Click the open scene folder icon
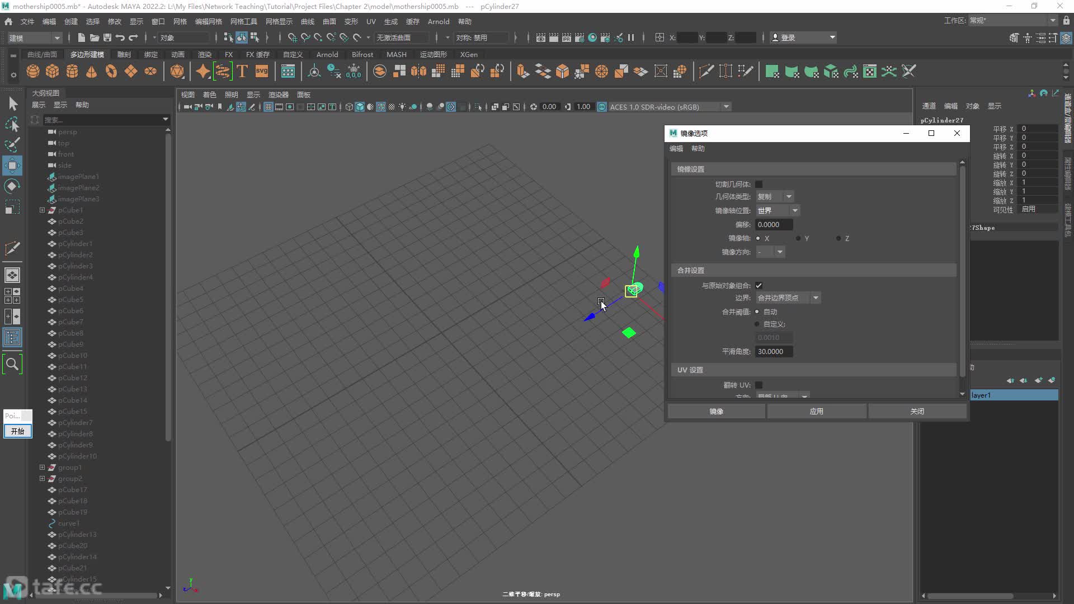 95,37
